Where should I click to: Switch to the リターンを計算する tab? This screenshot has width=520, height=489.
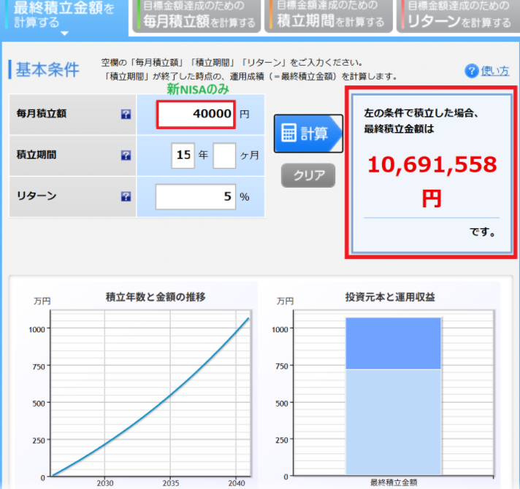coord(458,15)
